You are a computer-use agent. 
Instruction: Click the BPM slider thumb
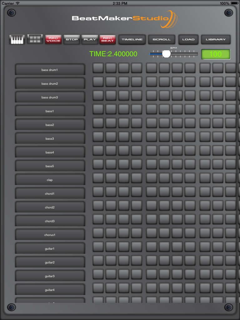pos(166,54)
